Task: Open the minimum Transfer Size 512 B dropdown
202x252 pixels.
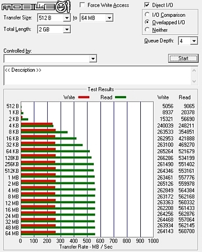Action: click(x=67, y=18)
